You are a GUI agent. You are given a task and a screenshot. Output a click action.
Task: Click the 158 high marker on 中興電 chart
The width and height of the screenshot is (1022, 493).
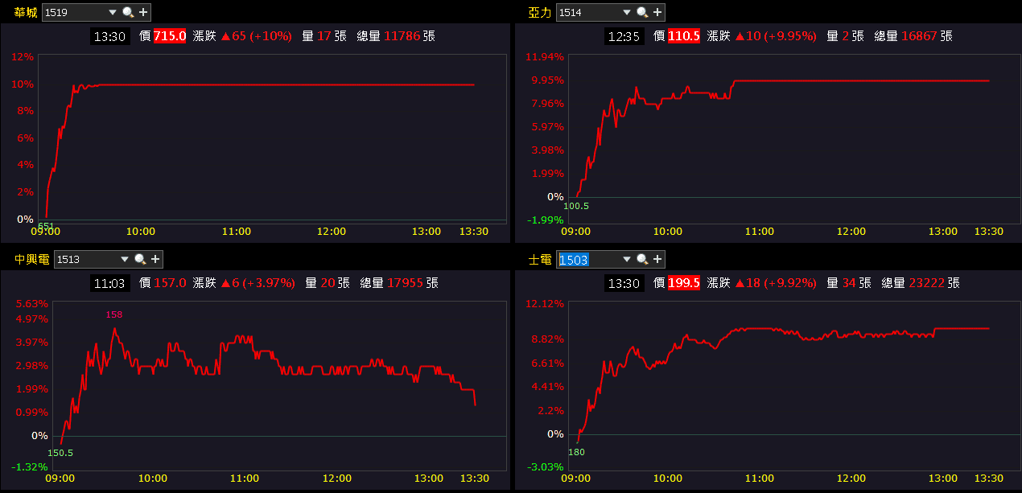coord(114,314)
